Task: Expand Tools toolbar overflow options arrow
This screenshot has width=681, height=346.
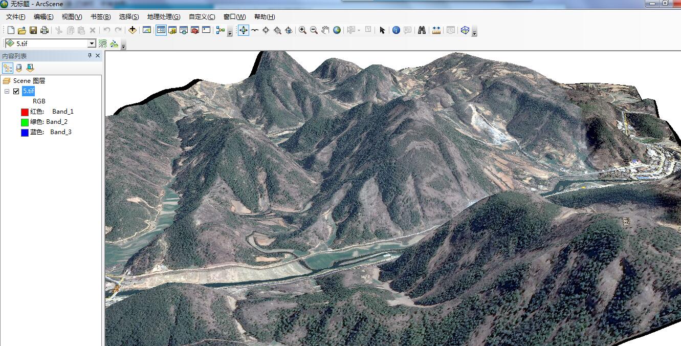Action: tap(474, 33)
